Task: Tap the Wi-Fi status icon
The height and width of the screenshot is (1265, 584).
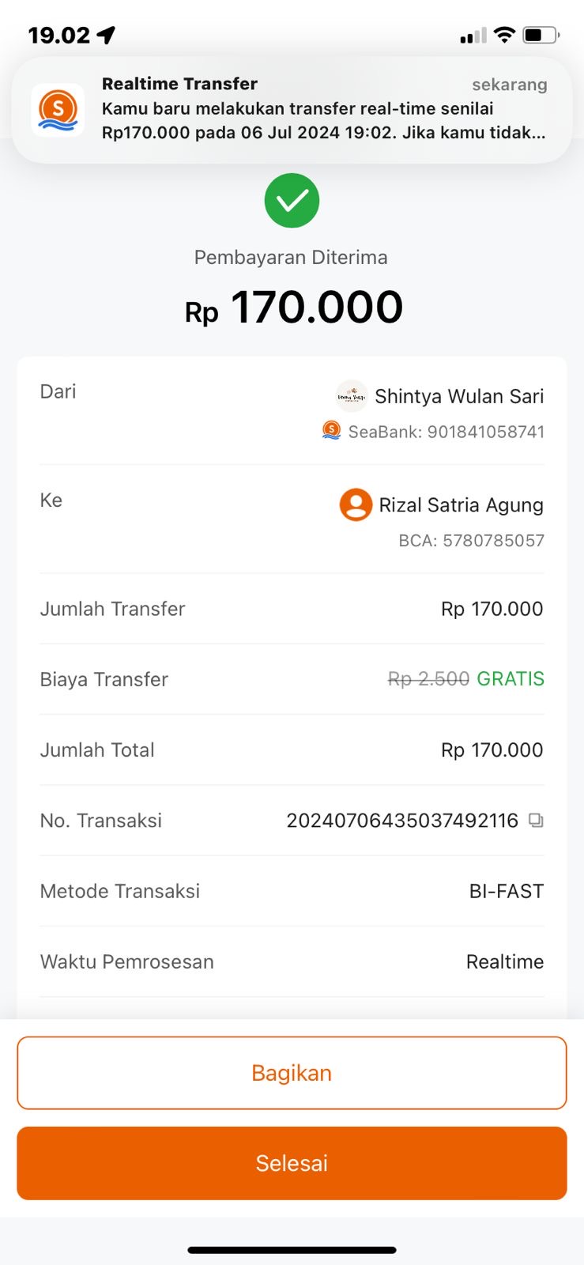Action: pyautogui.click(x=504, y=35)
